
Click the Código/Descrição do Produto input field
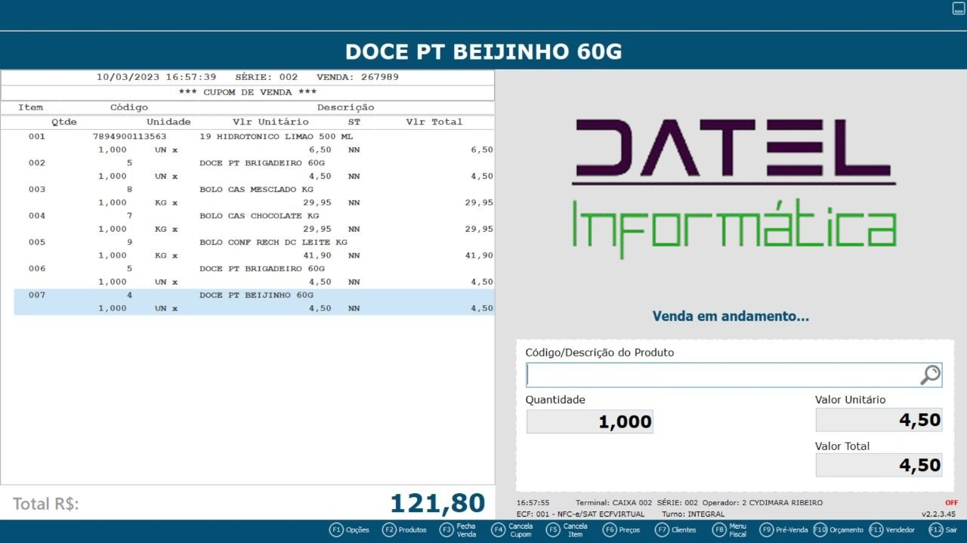pos(721,375)
